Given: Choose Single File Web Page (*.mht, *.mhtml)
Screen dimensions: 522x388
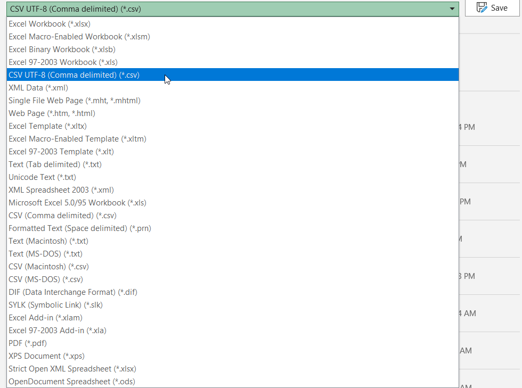Looking at the screenshot, I should coord(232,101).
